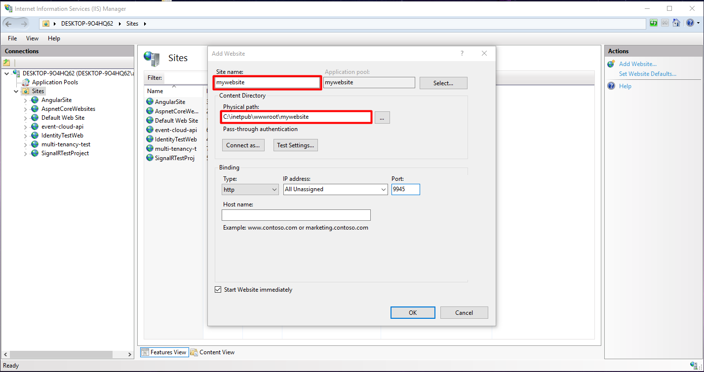Click the Connect as... button
704x372 pixels.
(243, 145)
